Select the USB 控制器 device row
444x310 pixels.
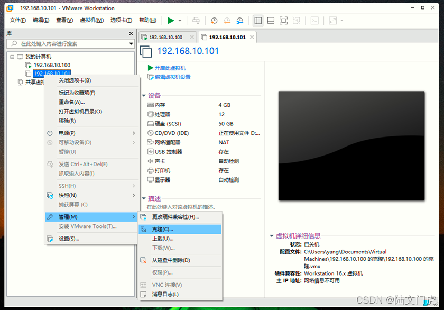[x=203, y=152]
